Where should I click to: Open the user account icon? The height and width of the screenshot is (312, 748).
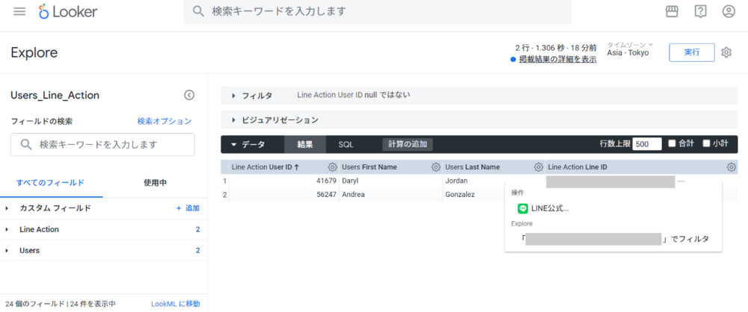(x=729, y=11)
